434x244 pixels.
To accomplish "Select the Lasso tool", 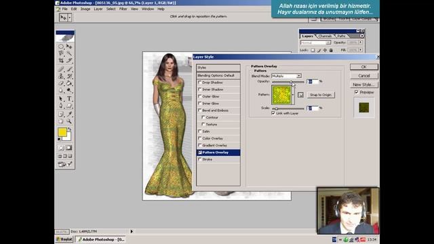I will click(61, 53).
